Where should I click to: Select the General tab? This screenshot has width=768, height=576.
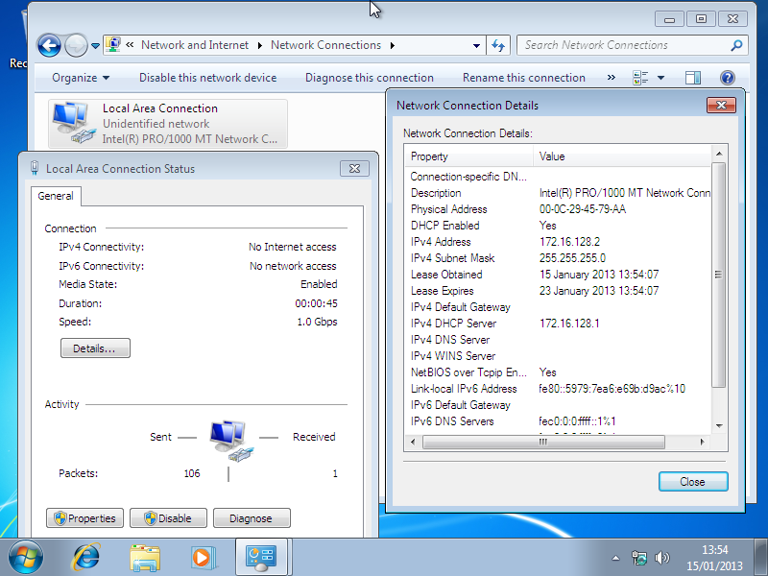click(56, 196)
